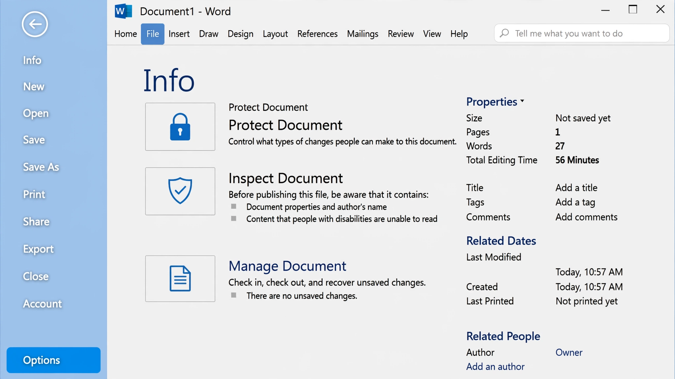
Task: Open the View tab
Action: pyautogui.click(x=432, y=34)
